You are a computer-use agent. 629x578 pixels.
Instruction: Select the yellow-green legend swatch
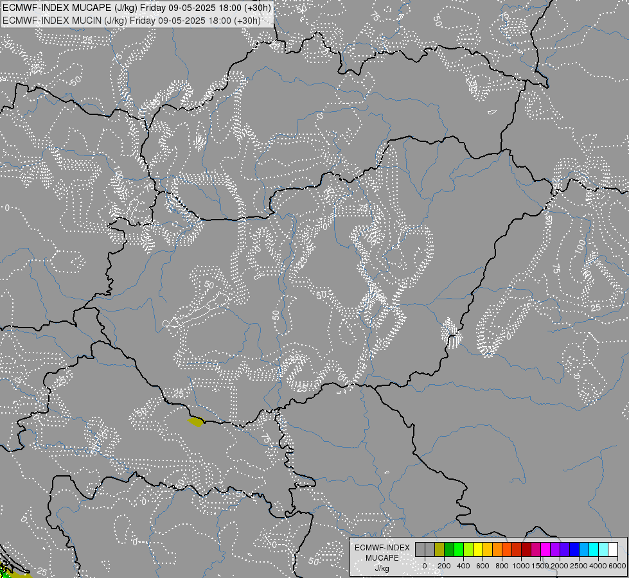[468, 549]
